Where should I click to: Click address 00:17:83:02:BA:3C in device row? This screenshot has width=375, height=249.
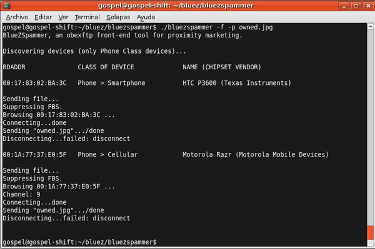(34, 83)
